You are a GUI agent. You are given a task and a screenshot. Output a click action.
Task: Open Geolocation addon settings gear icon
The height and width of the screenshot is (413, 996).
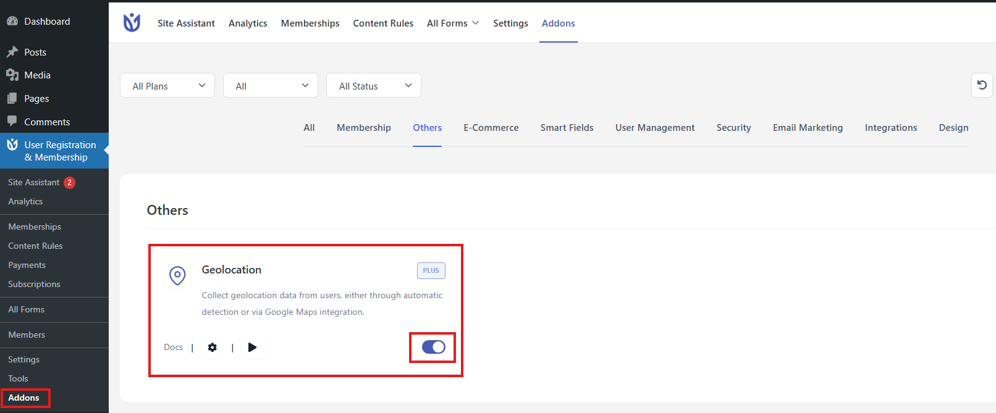click(213, 348)
